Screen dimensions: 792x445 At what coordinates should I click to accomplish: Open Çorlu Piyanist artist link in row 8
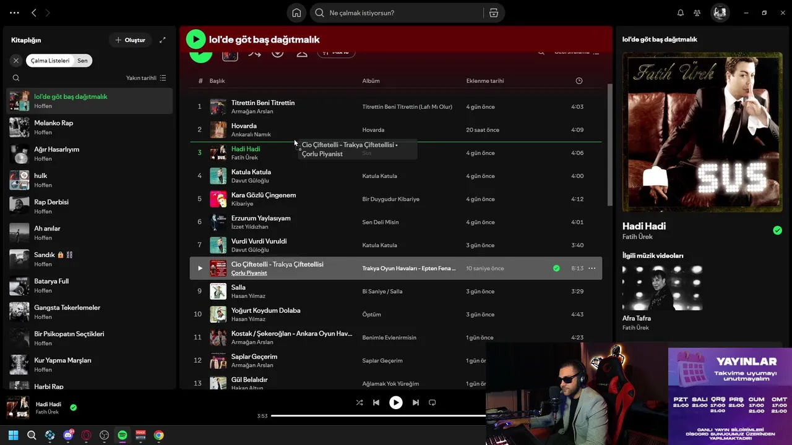pyautogui.click(x=249, y=273)
